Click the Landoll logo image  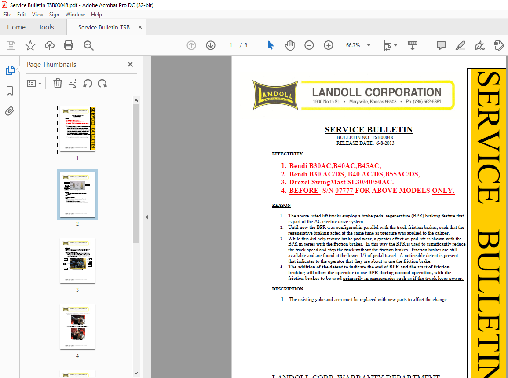coord(275,95)
